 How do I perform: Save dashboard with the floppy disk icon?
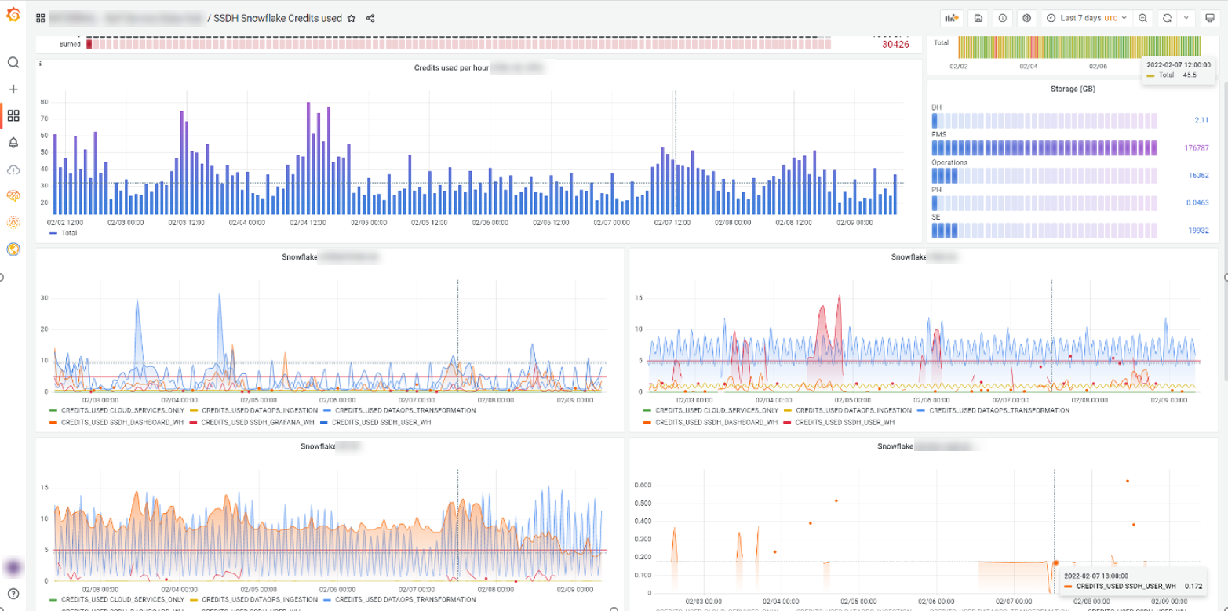[x=978, y=18]
